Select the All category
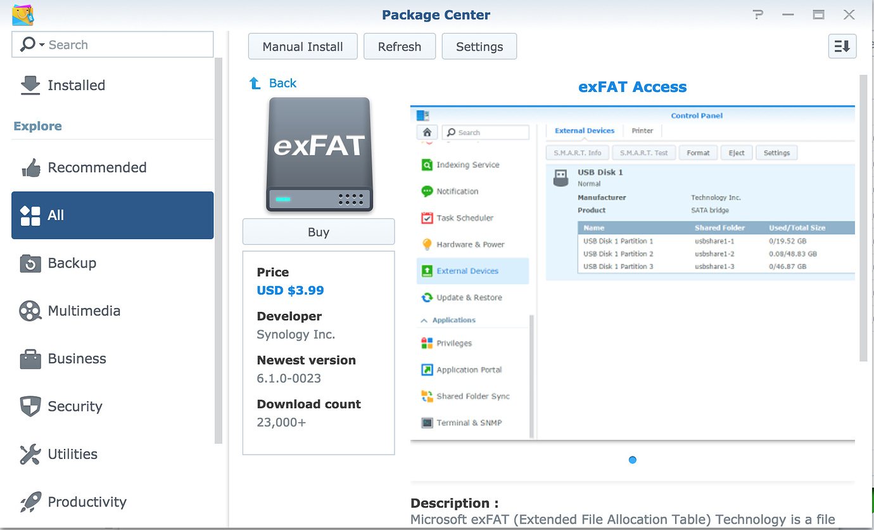 [113, 216]
